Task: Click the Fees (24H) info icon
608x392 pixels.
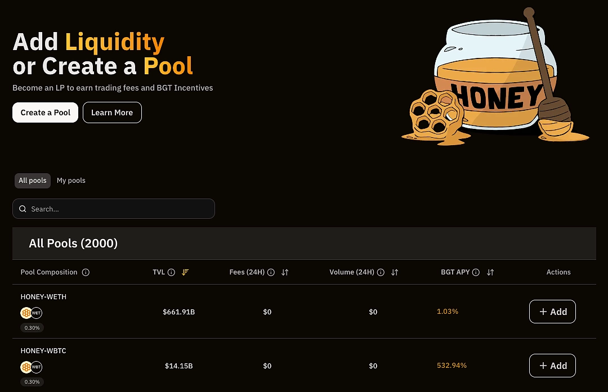Action: coord(271,272)
